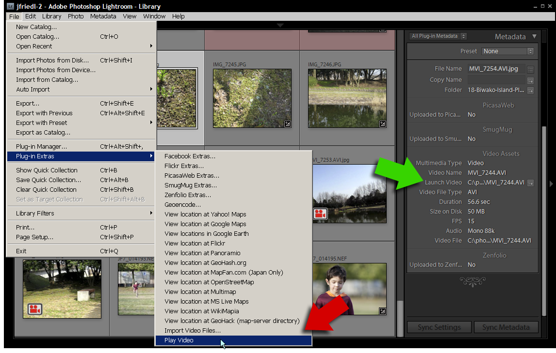556x353 pixels.
Task: Select Print from the File menu
Action: 82,227
